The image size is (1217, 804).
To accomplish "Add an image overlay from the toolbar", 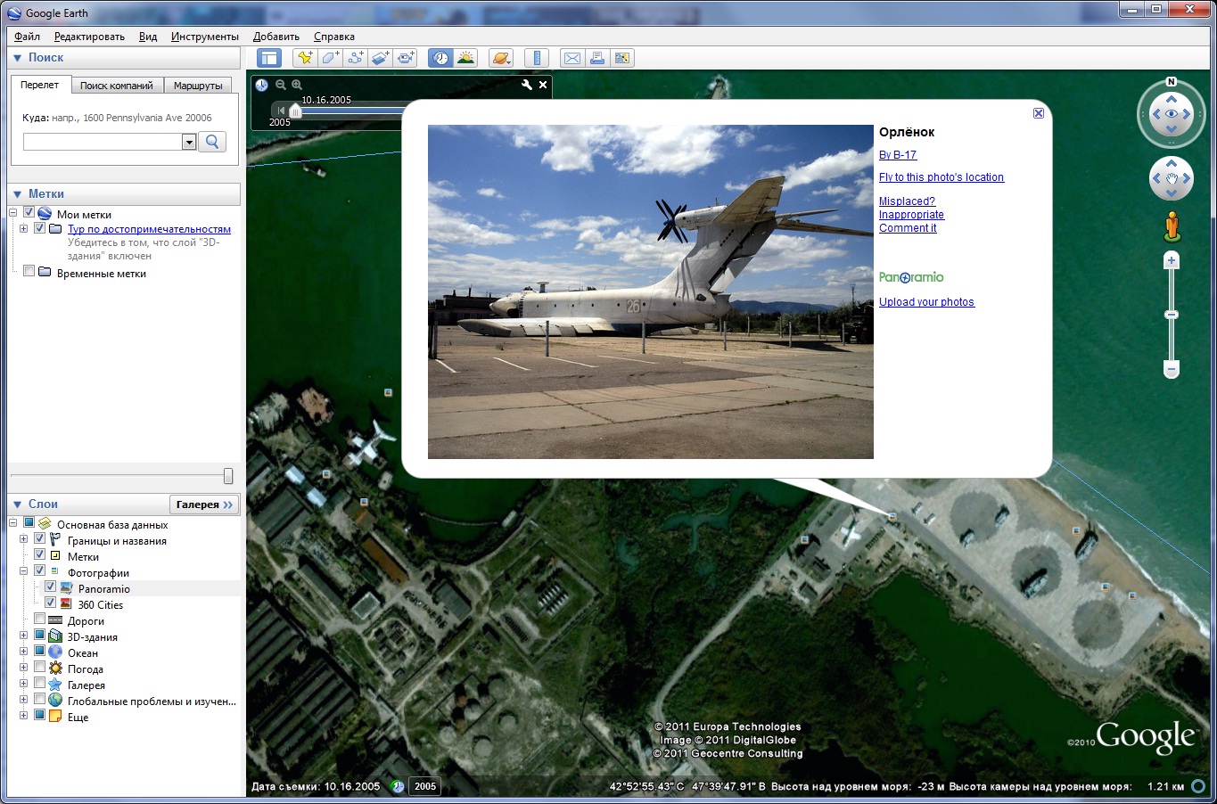I will click(380, 58).
